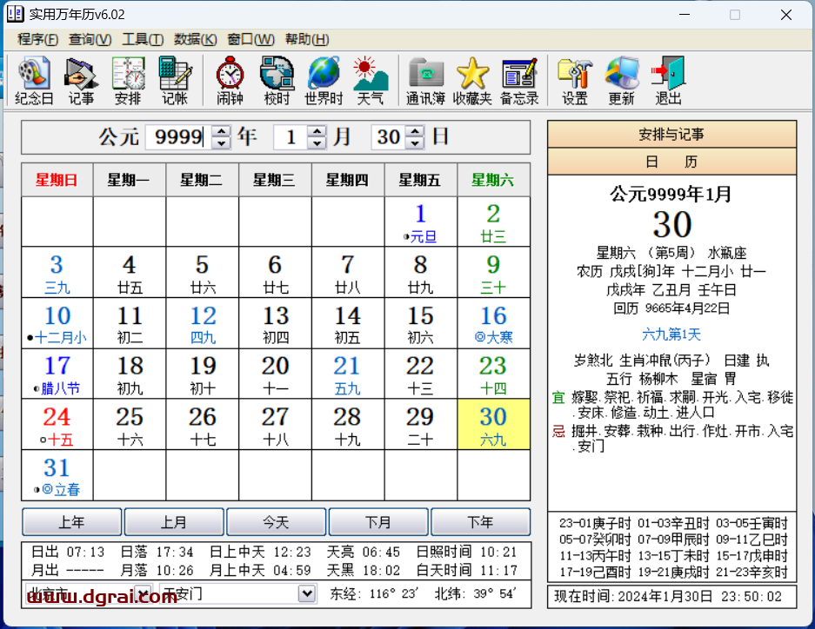This screenshot has width=815, height=629.
Task: Decrease the month with the down arrow
Action: pos(317,143)
